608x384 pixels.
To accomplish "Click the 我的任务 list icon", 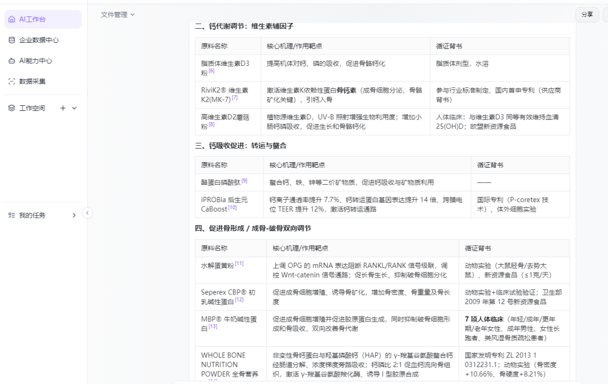I will coord(12,215).
